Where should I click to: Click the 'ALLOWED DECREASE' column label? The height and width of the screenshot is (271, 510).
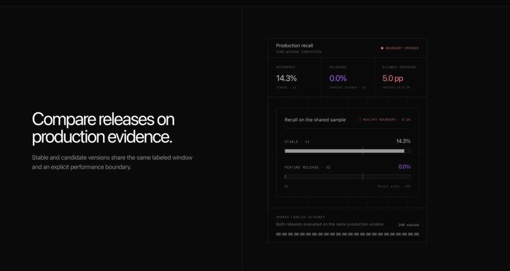[399, 67]
